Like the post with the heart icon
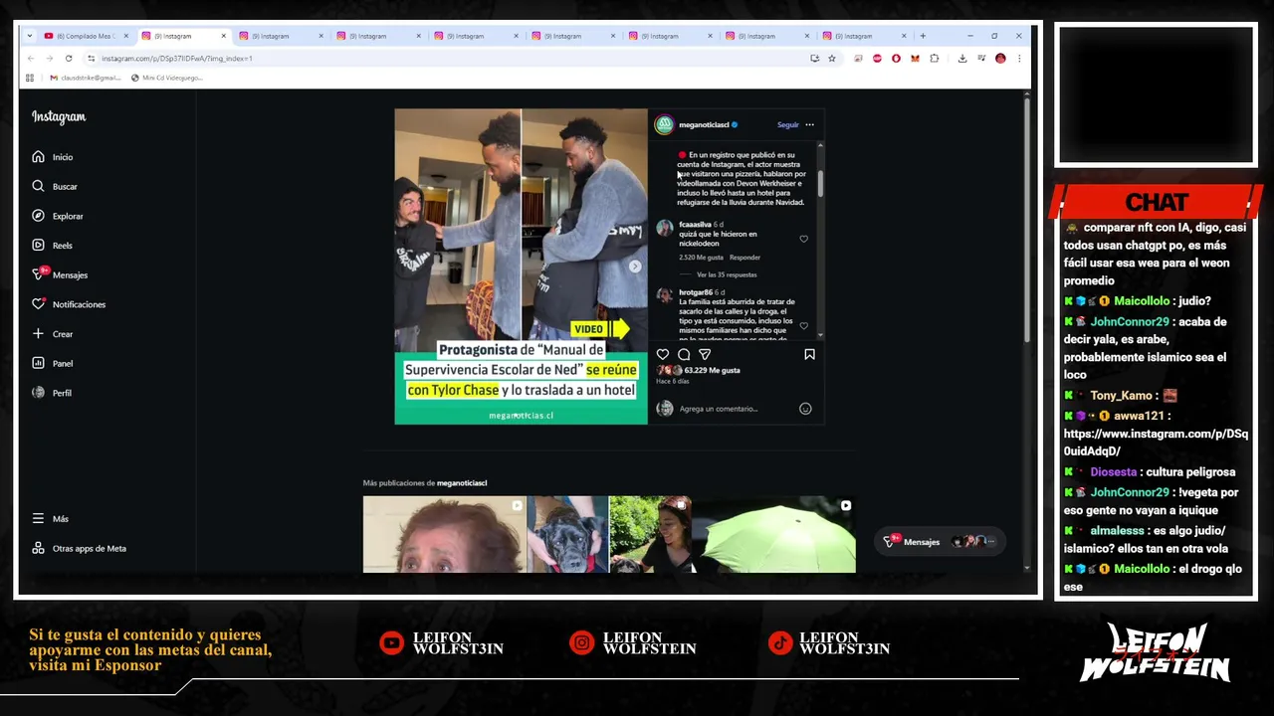This screenshot has height=716, width=1274. 663,354
